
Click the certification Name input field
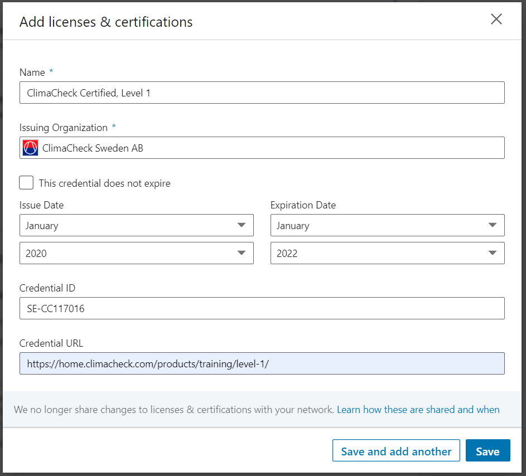click(262, 93)
